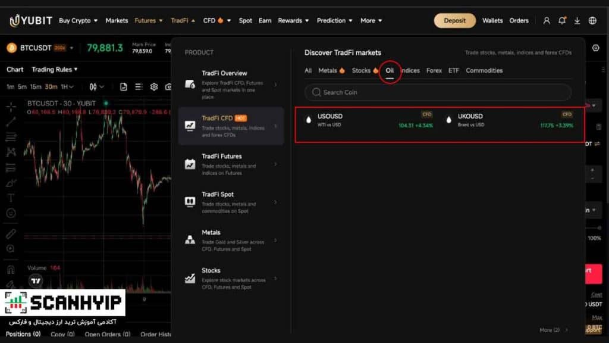Expand the More menu

tap(371, 21)
